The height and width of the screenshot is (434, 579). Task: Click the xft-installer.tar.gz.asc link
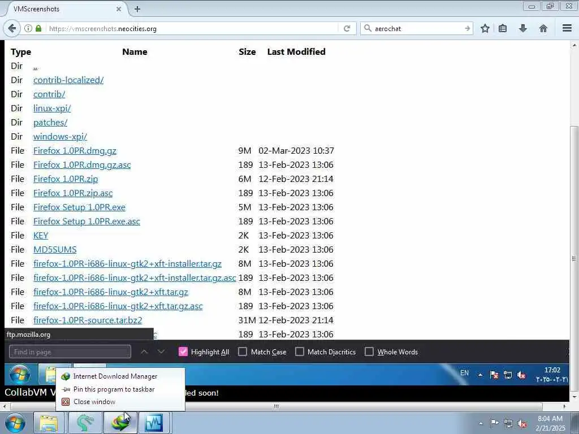click(135, 278)
